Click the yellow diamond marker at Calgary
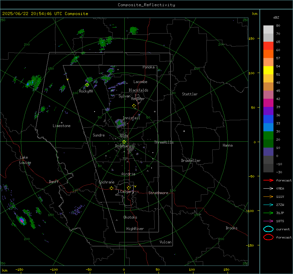 coord(129,188)
